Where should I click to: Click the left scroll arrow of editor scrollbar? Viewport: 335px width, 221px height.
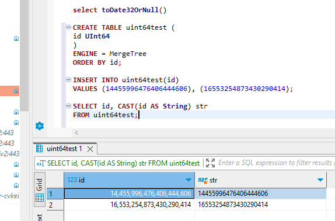[x=76, y=132]
